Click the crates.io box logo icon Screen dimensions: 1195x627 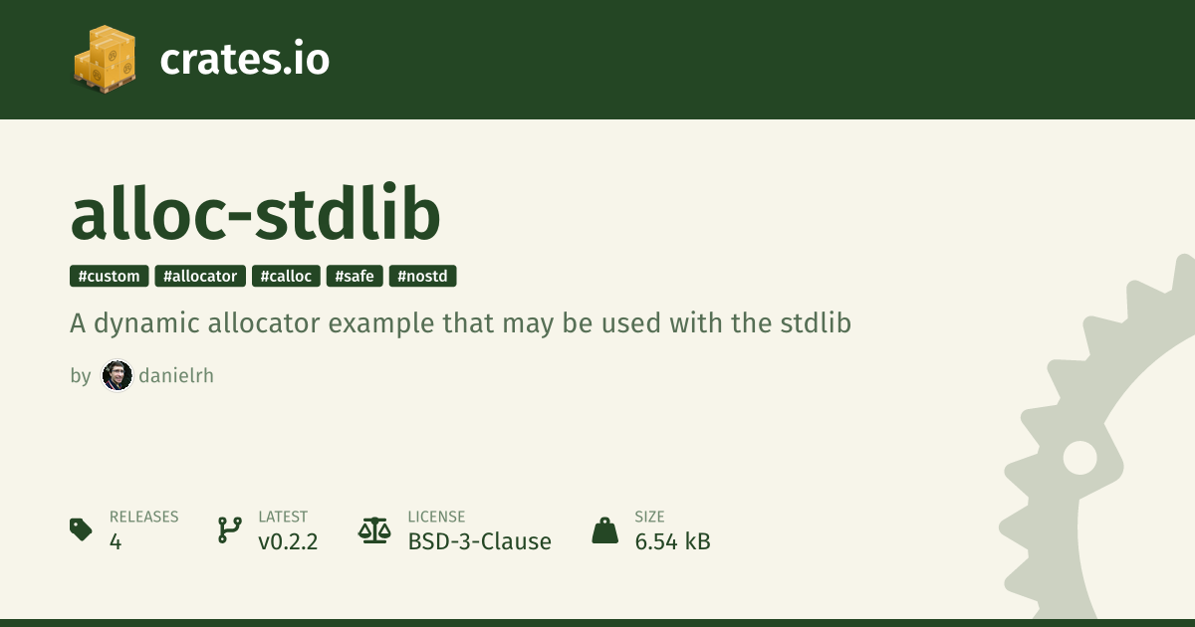pyautogui.click(x=105, y=58)
